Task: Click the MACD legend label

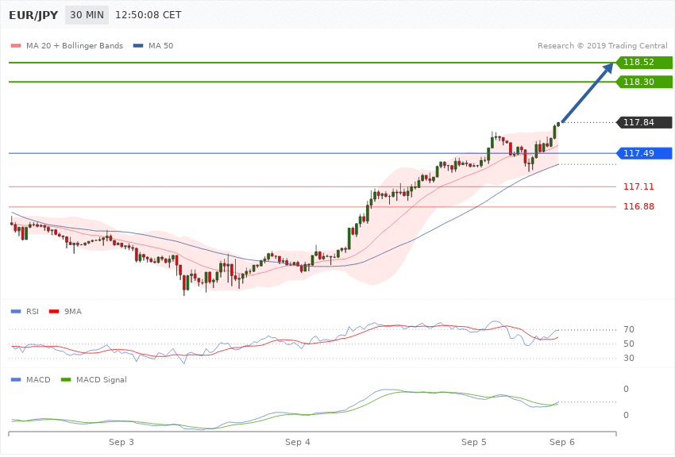Action: [38, 379]
